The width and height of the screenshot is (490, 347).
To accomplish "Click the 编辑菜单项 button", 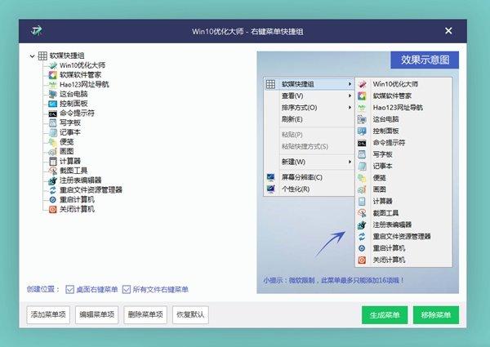I will pos(97,314).
